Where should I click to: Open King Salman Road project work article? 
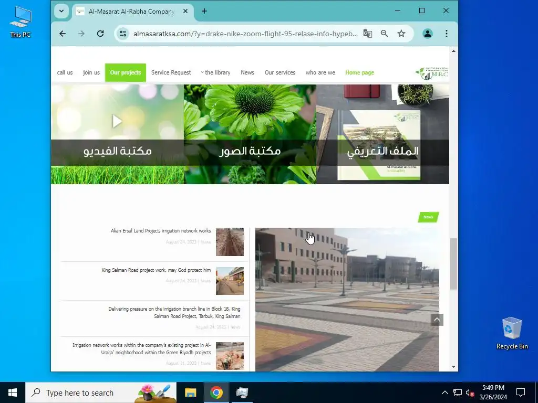156,270
